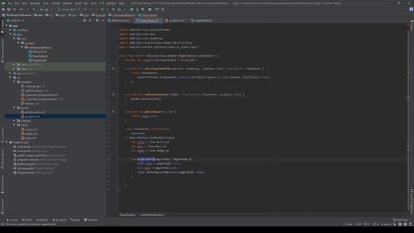The image size is (414, 233).
Task: Collapse the res folder node
Action: tap(10, 78)
